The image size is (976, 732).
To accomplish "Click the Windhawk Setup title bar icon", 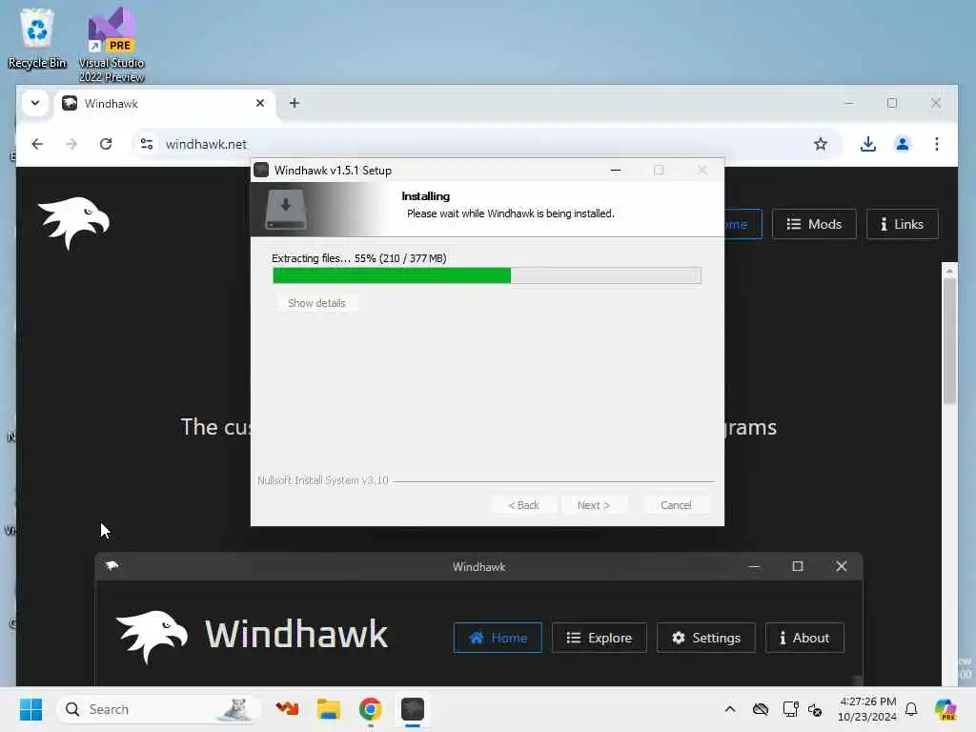I will coord(261,170).
